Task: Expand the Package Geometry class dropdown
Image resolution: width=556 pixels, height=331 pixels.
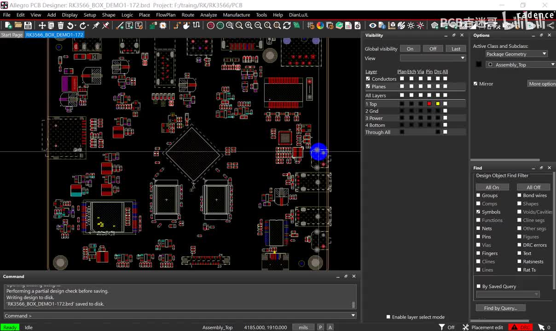Action: [x=544, y=54]
